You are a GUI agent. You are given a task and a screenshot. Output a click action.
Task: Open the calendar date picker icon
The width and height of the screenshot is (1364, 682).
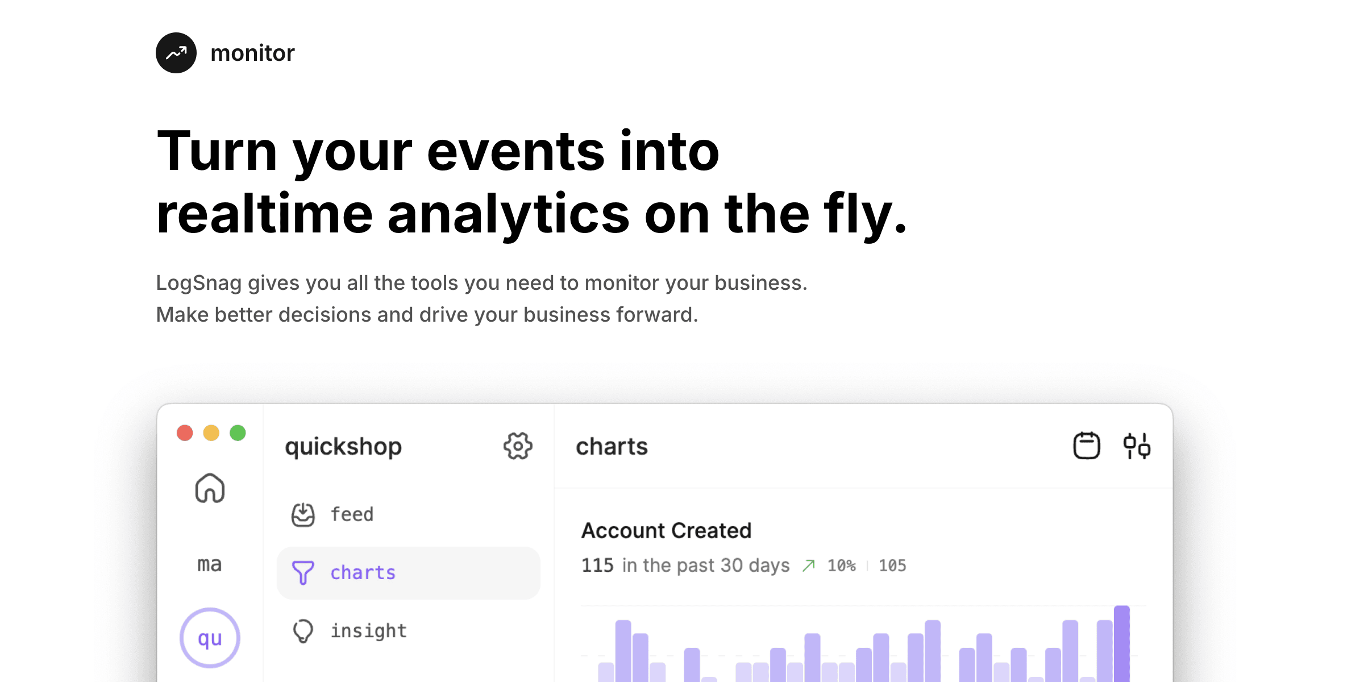(x=1086, y=446)
